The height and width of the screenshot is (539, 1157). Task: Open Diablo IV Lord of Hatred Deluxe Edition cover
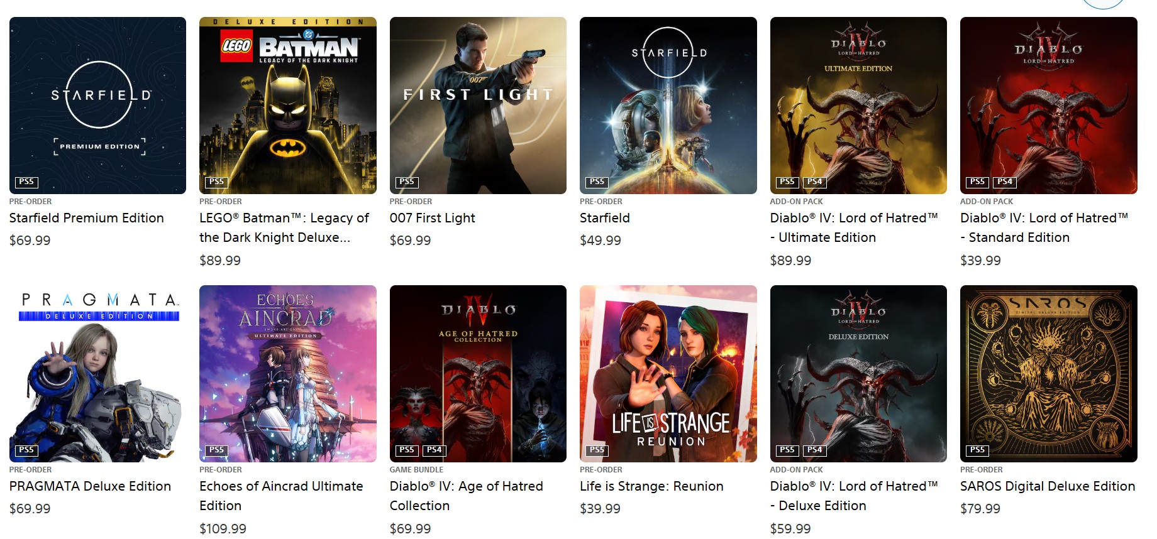pos(858,374)
